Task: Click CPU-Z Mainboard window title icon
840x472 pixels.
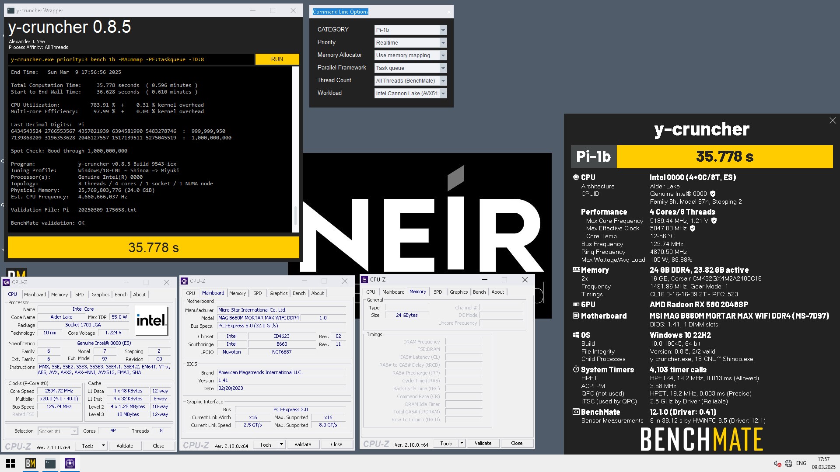Action: coord(185,281)
